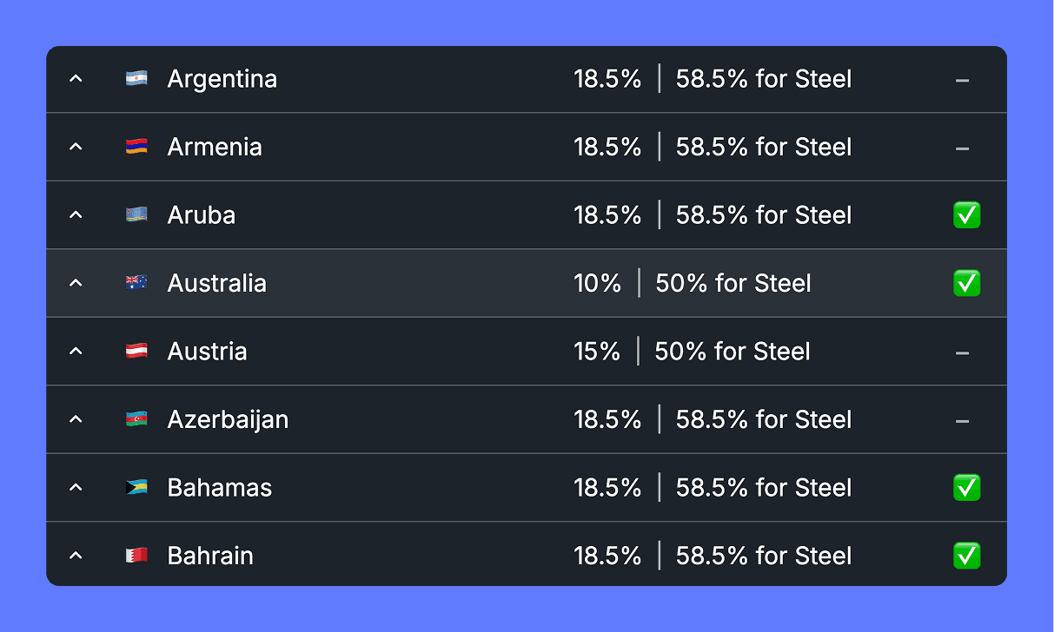
Task: Click the Azerbaijan flag icon
Action: (136, 419)
